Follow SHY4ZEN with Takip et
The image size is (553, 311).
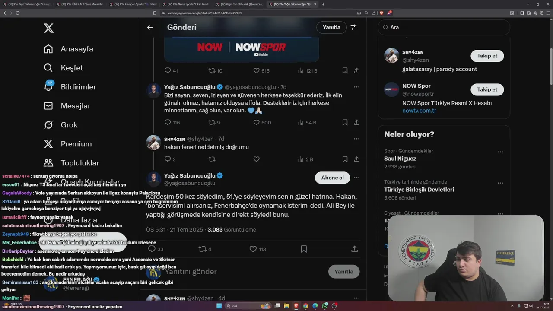(x=487, y=56)
